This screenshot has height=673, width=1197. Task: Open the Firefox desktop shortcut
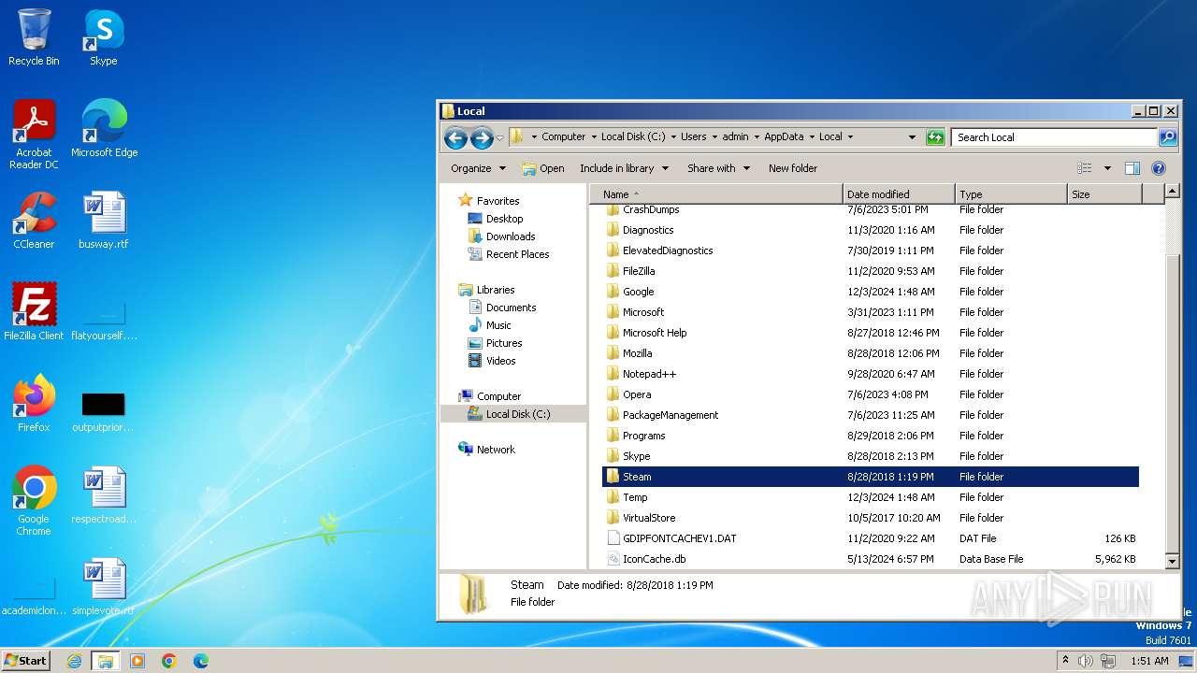[34, 404]
